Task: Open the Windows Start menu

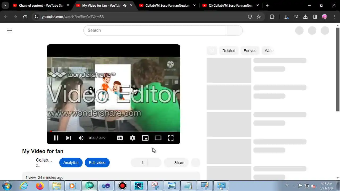Action: [7, 185]
